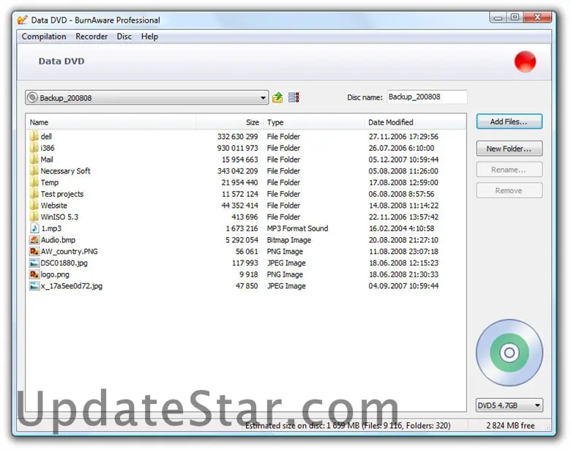Click the 'Estimated size on disc' status text
The image size is (571, 450).
click(x=348, y=425)
